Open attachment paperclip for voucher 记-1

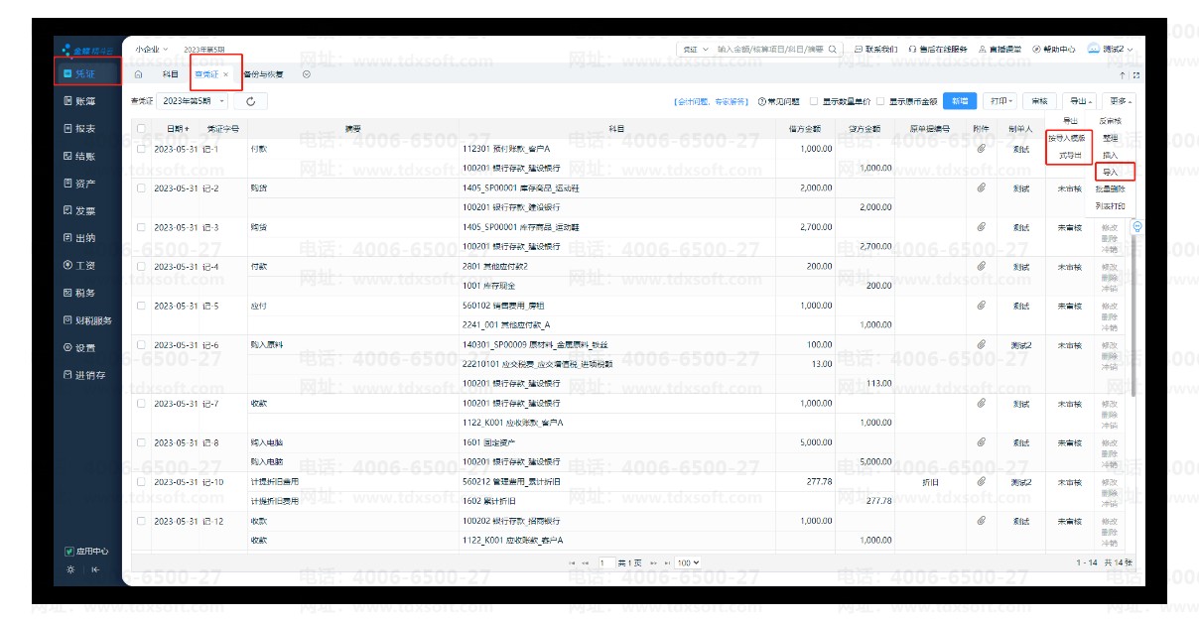(981, 149)
